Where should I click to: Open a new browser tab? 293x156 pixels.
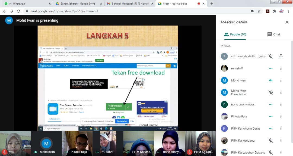[212, 4]
